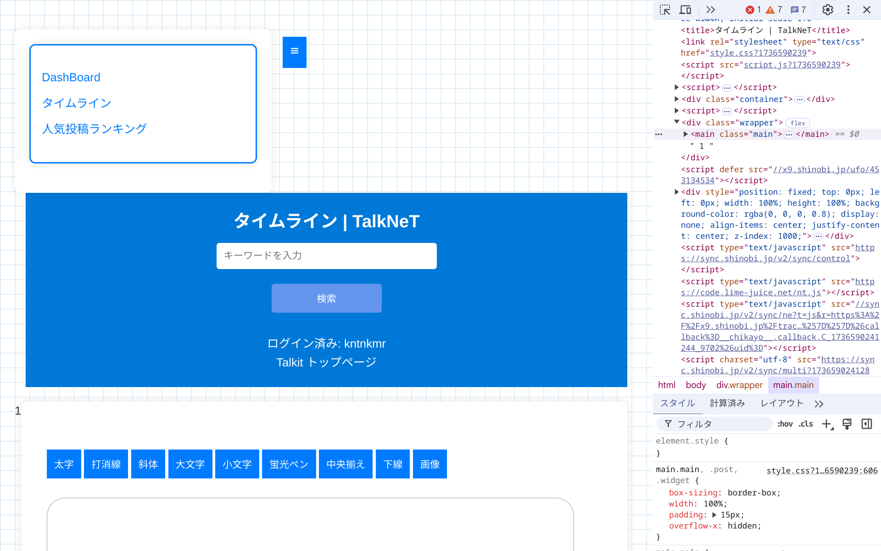Image resolution: width=881 pixels, height=551 pixels.
Task: Click the title element row
Action: pyautogui.click(x=765, y=30)
